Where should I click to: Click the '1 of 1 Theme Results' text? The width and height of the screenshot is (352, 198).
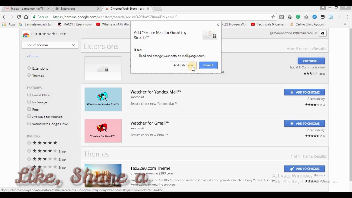coord(308,156)
